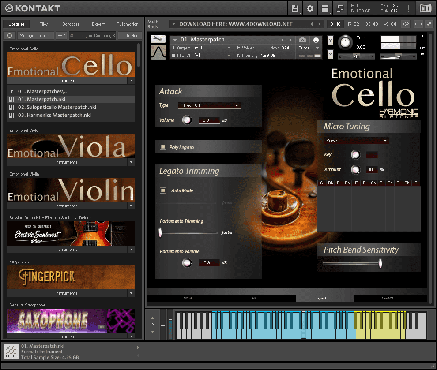Click the camera snapshot icon in instrument header
Screen dimensions: 437x370
tap(301, 39)
